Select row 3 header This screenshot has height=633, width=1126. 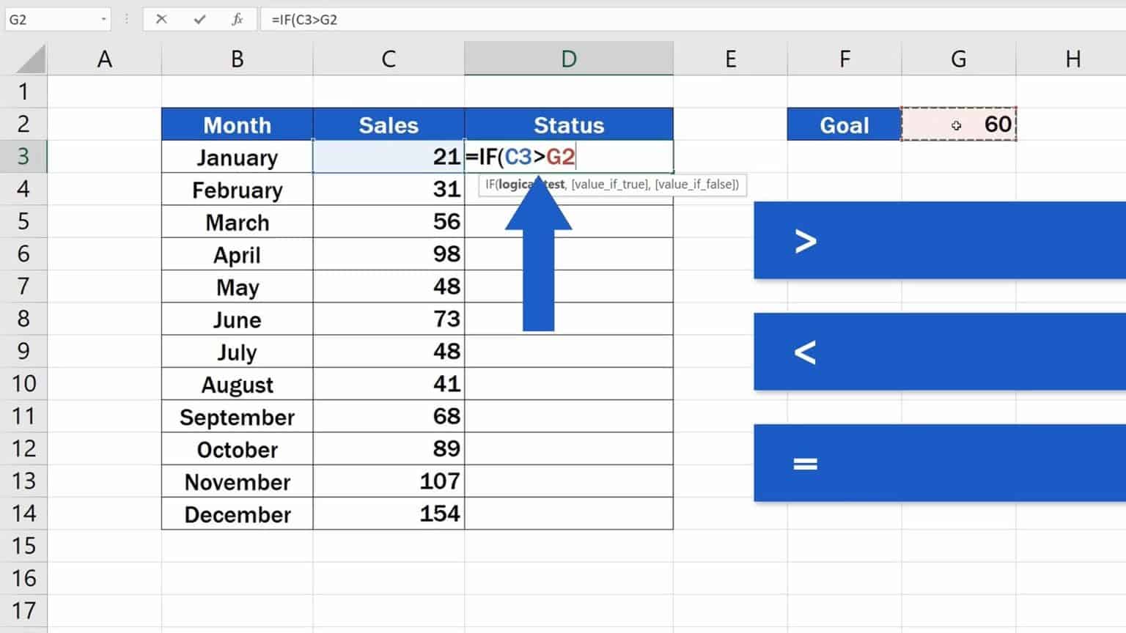[24, 157]
